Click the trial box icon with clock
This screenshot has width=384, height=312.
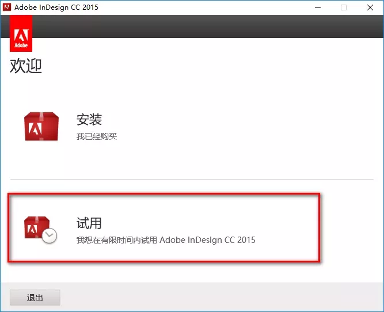click(x=39, y=228)
